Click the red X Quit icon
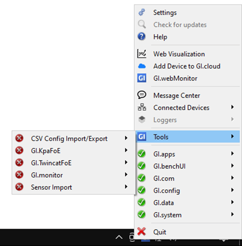Screen dimensions: 242x246 [141, 232]
